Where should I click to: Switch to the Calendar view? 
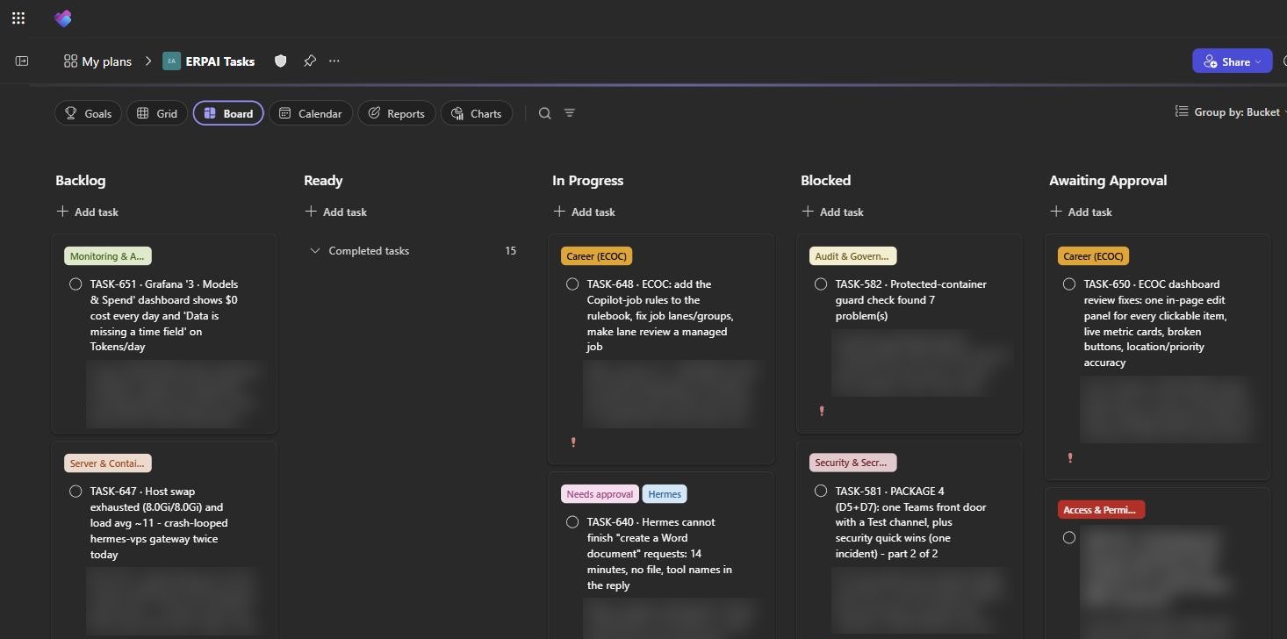(311, 113)
